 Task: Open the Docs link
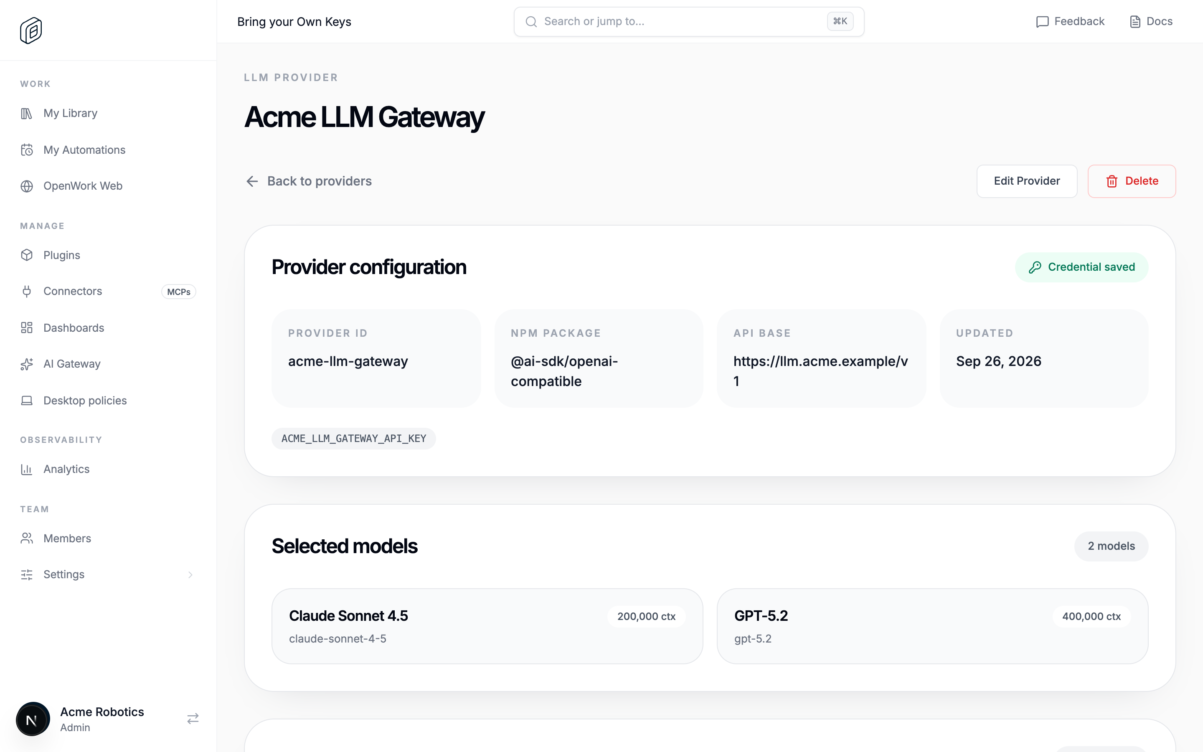click(1150, 21)
